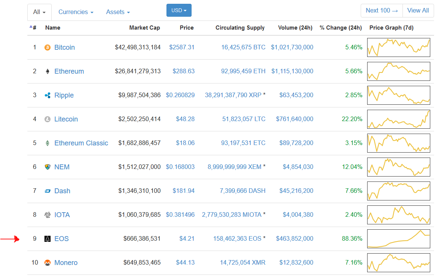The width and height of the screenshot is (439, 276).
Task: Expand the Assets dropdown menu
Action: [x=118, y=12]
